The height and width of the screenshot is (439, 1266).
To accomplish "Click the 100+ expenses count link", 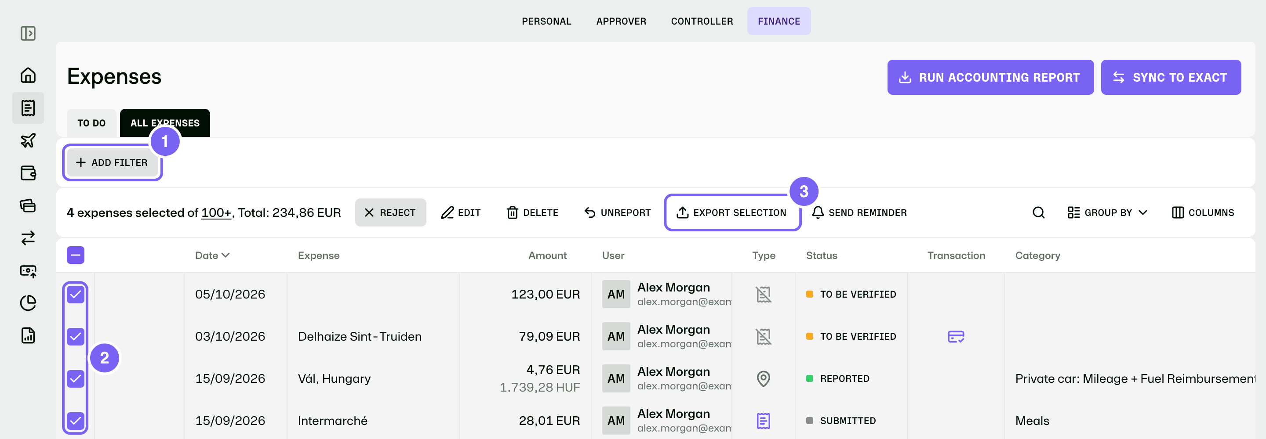I will pos(216,212).
